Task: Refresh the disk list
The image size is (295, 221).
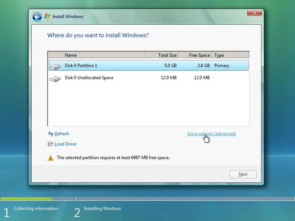Action: coord(62,134)
